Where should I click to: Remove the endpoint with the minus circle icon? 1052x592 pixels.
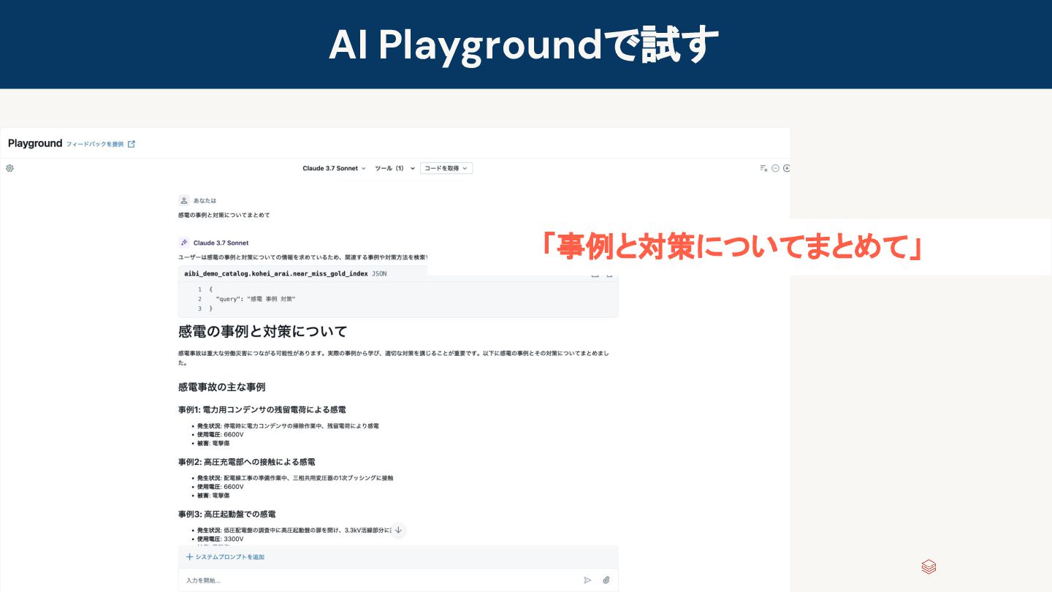pyautogui.click(x=776, y=168)
